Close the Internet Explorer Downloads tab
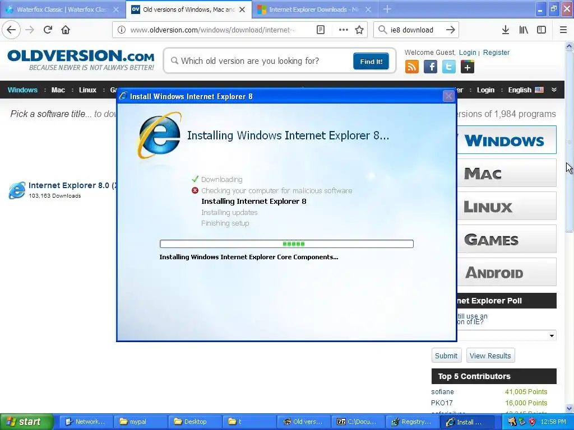 click(x=368, y=10)
